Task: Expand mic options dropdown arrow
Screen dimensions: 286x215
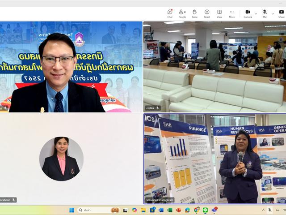Action: [x=273, y=14]
